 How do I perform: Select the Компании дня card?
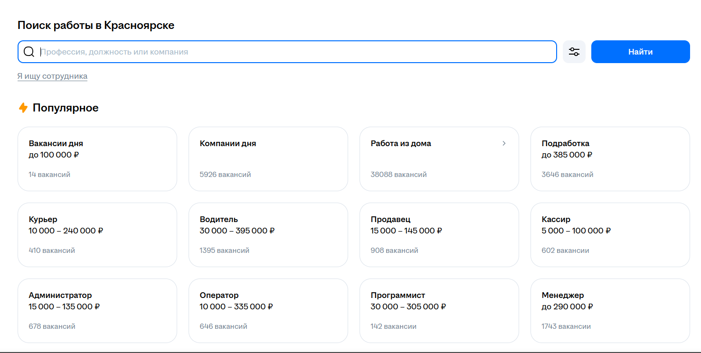pyautogui.click(x=268, y=159)
